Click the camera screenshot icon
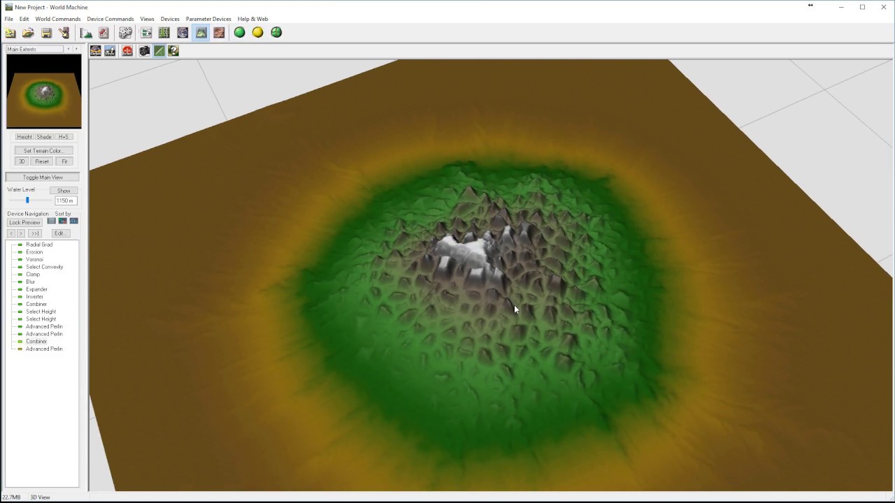895x503 pixels. pyautogui.click(x=144, y=51)
